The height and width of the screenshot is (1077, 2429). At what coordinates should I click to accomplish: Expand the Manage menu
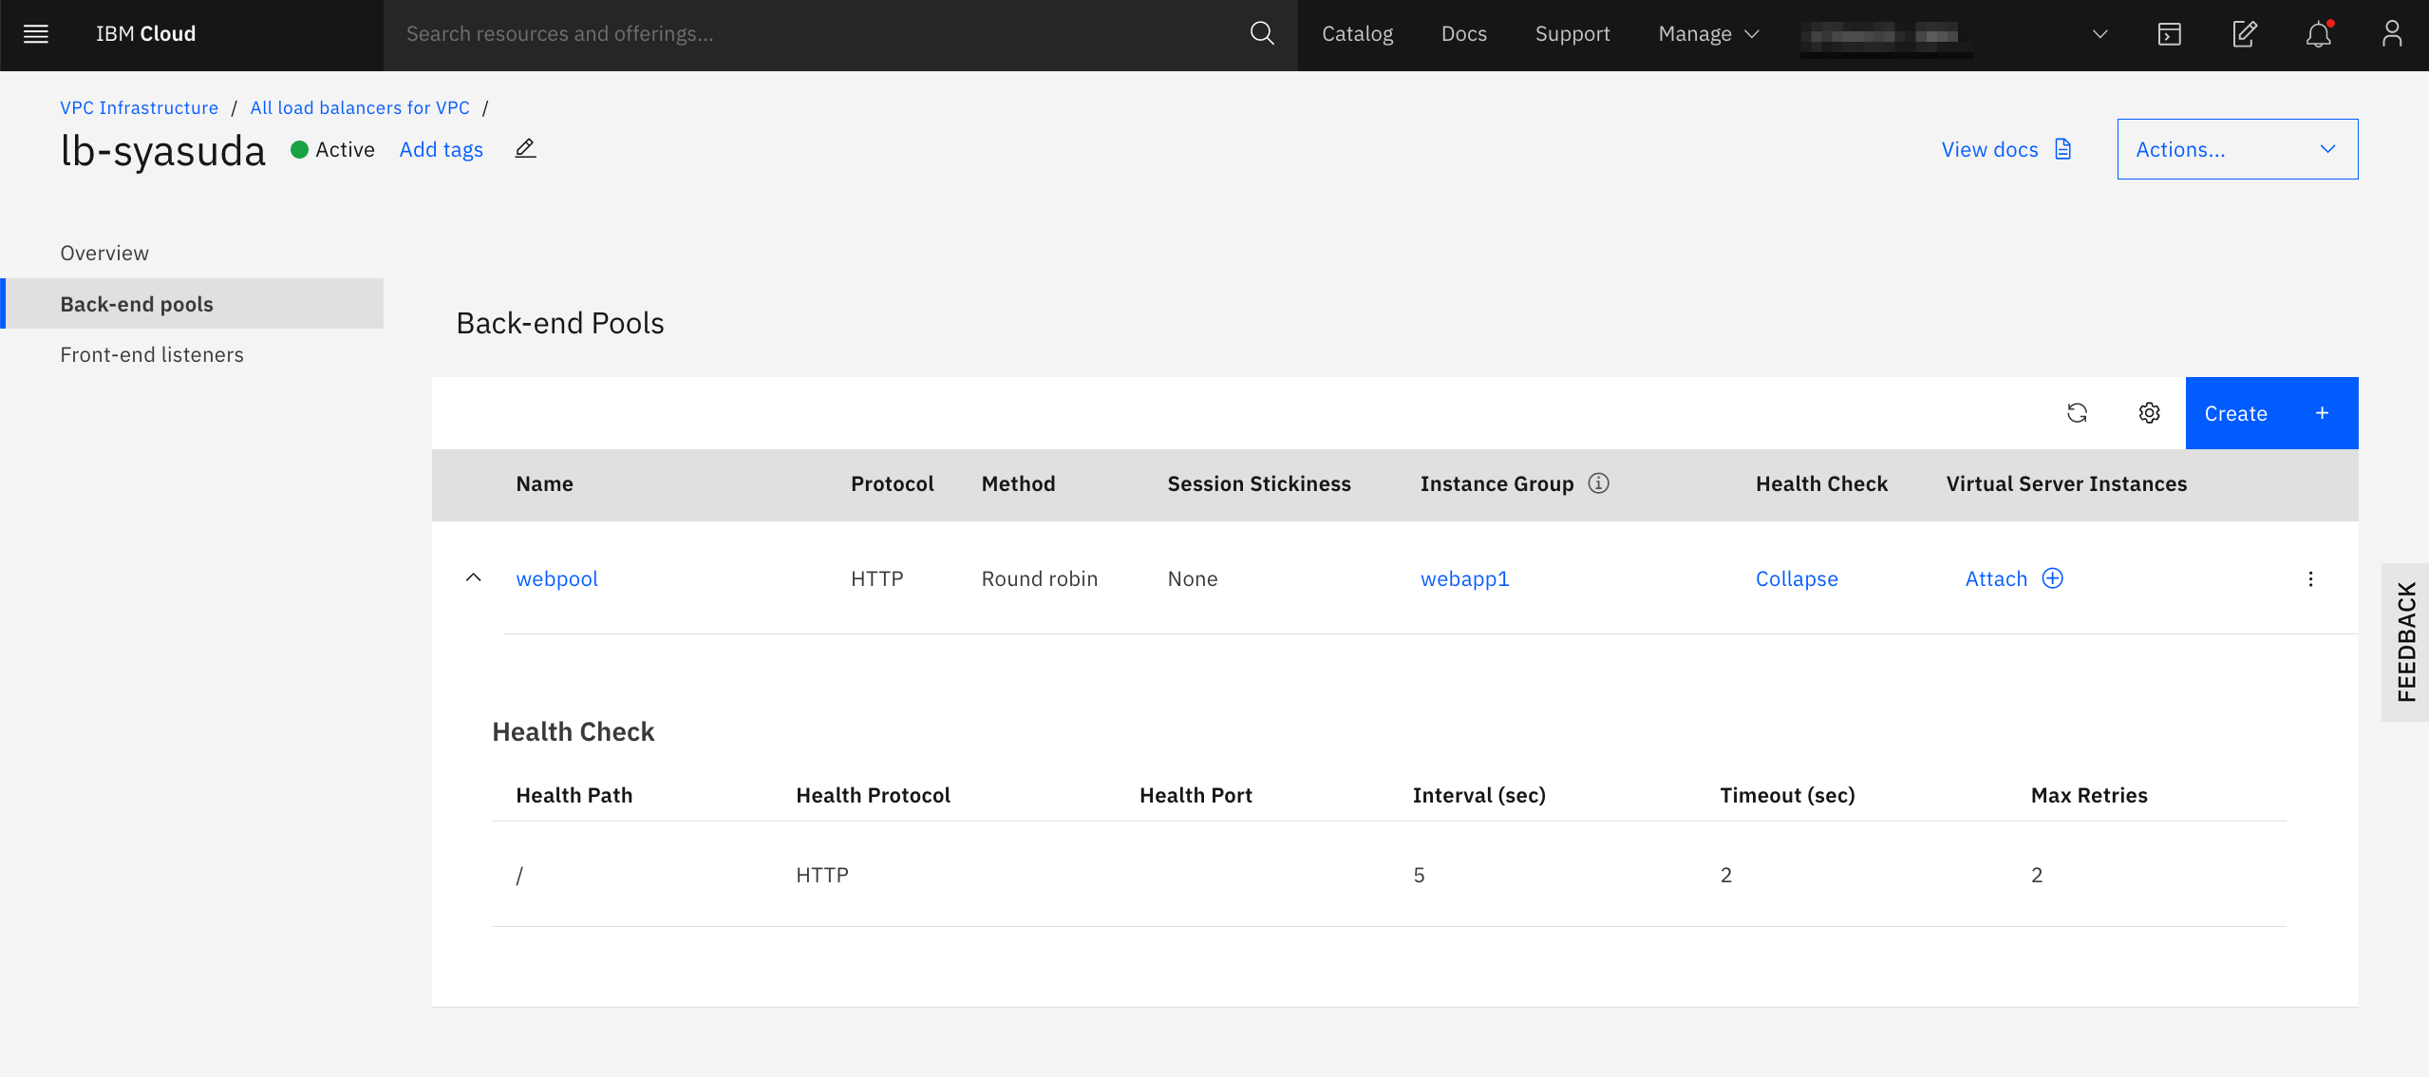(1708, 34)
